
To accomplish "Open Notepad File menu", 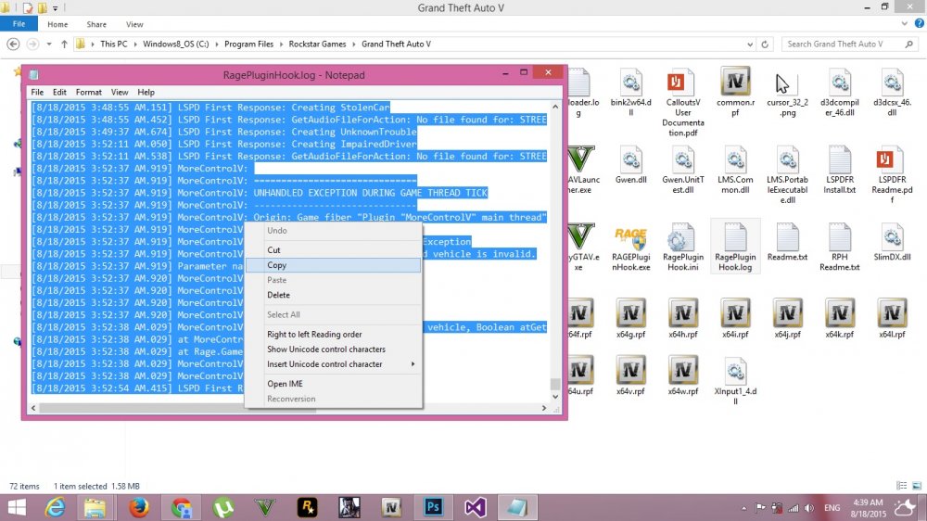I will [37, 93].
